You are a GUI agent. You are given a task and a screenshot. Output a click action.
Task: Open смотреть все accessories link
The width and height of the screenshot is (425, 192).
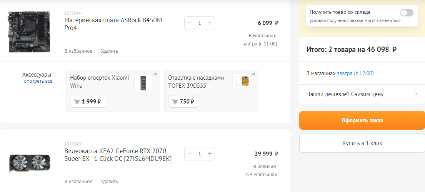38,81
